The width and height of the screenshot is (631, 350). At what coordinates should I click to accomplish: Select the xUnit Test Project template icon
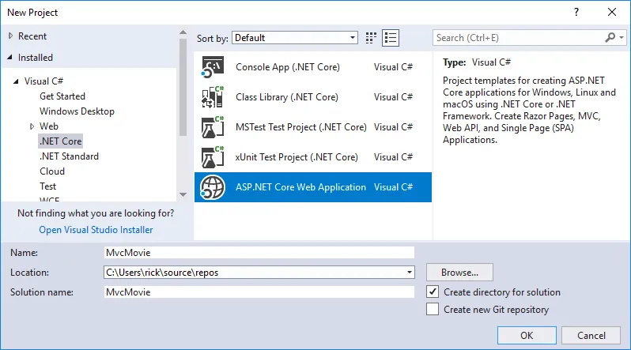tap(213, 157)
